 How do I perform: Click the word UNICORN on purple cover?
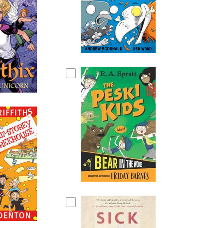click(14, 86)
